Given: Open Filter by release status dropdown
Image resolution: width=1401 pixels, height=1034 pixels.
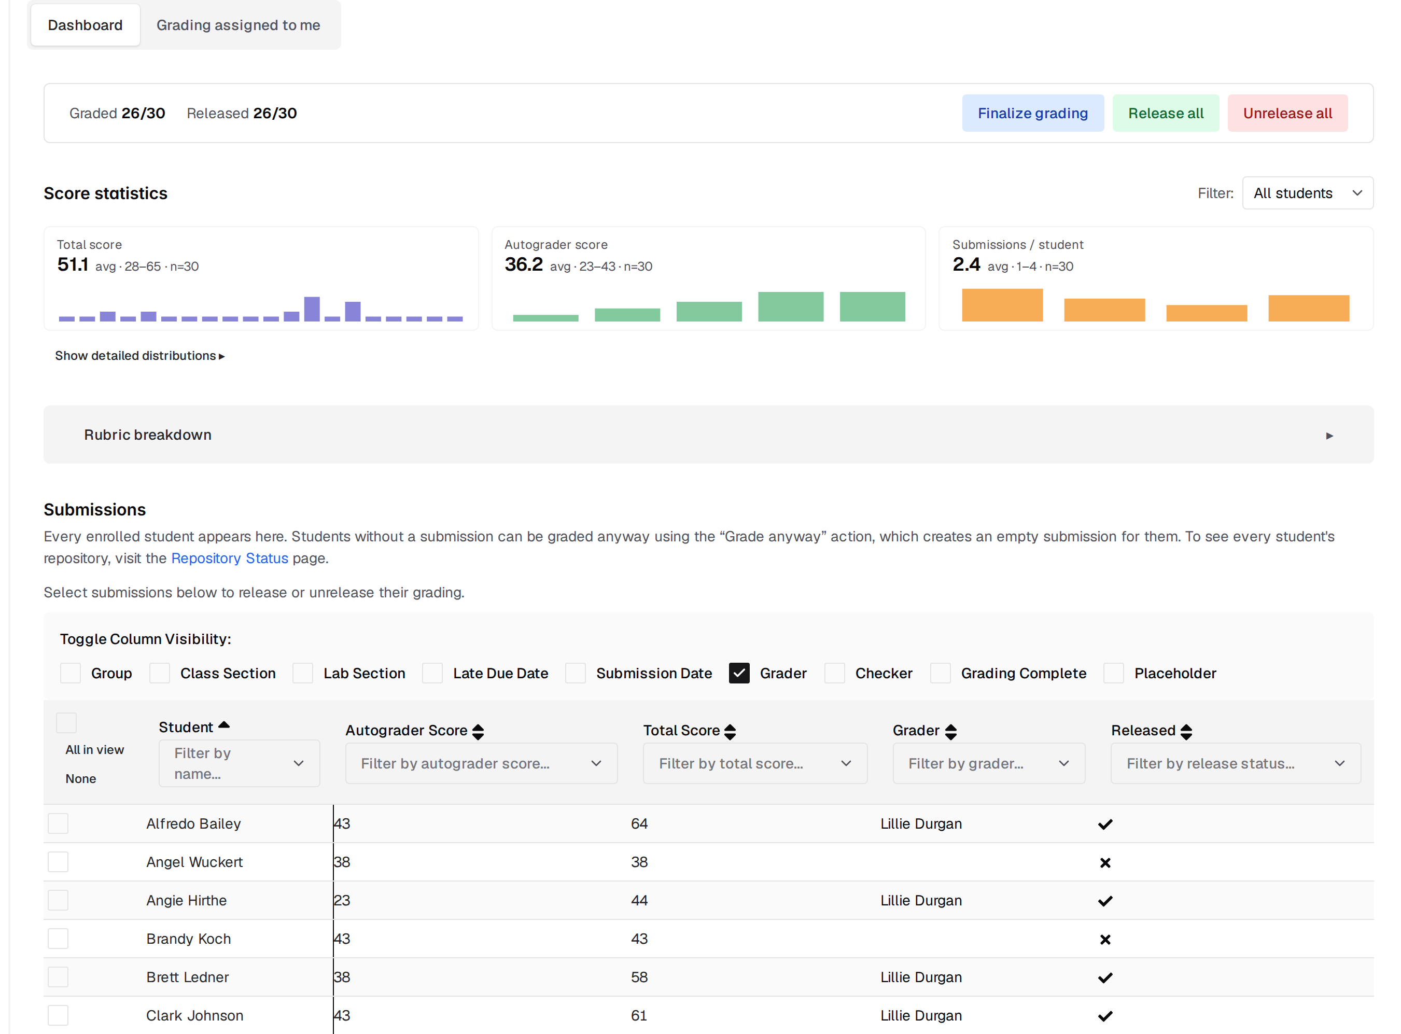Looking at the screenshot, I should 1236,764.
